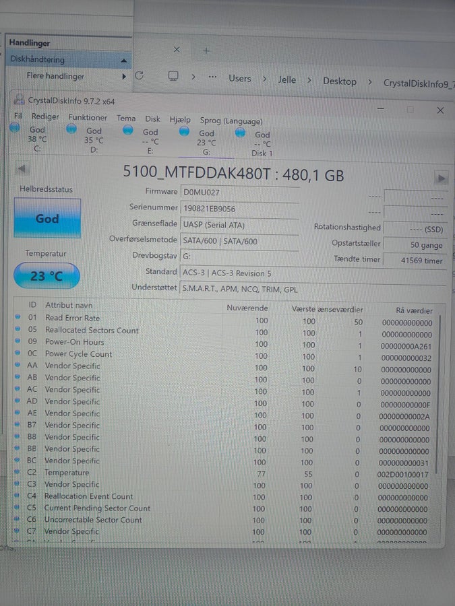Click CrystalDiskInfo title bar app icon

pos(19,100)
